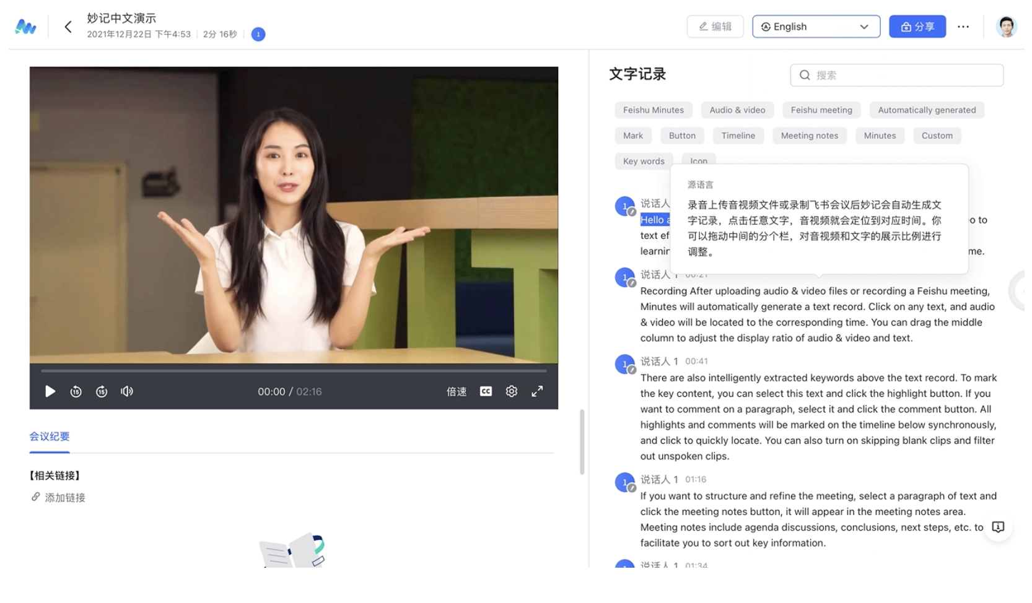
Task: Mute the video volume
Action: click(127, 391)
